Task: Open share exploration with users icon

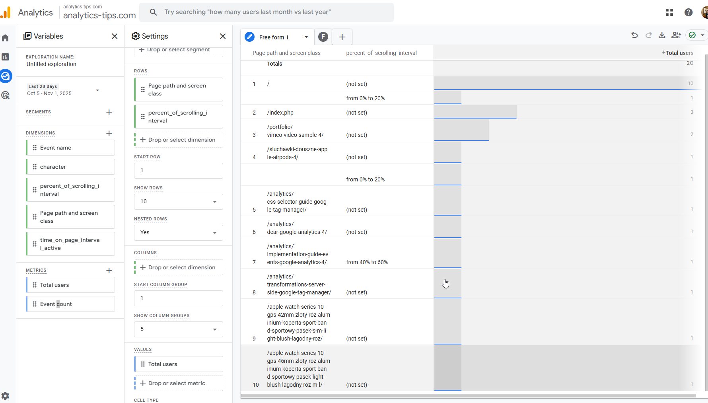Action: (x=676, y=35)
